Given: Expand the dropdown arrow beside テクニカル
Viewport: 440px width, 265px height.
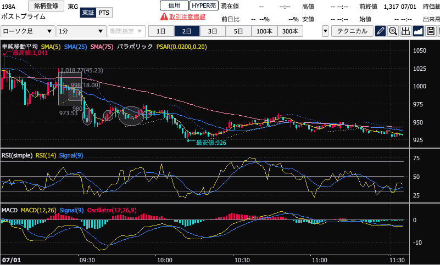Looking at the screenshot, I should coord(325,31).
